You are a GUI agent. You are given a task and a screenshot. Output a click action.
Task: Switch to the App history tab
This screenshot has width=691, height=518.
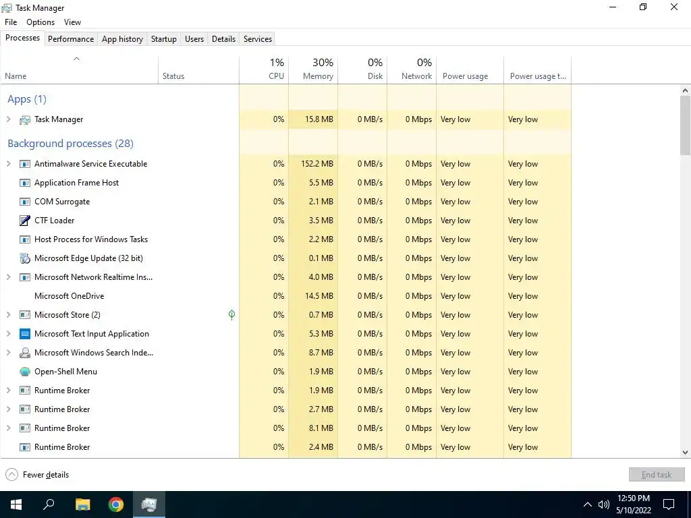pos(123,38)
